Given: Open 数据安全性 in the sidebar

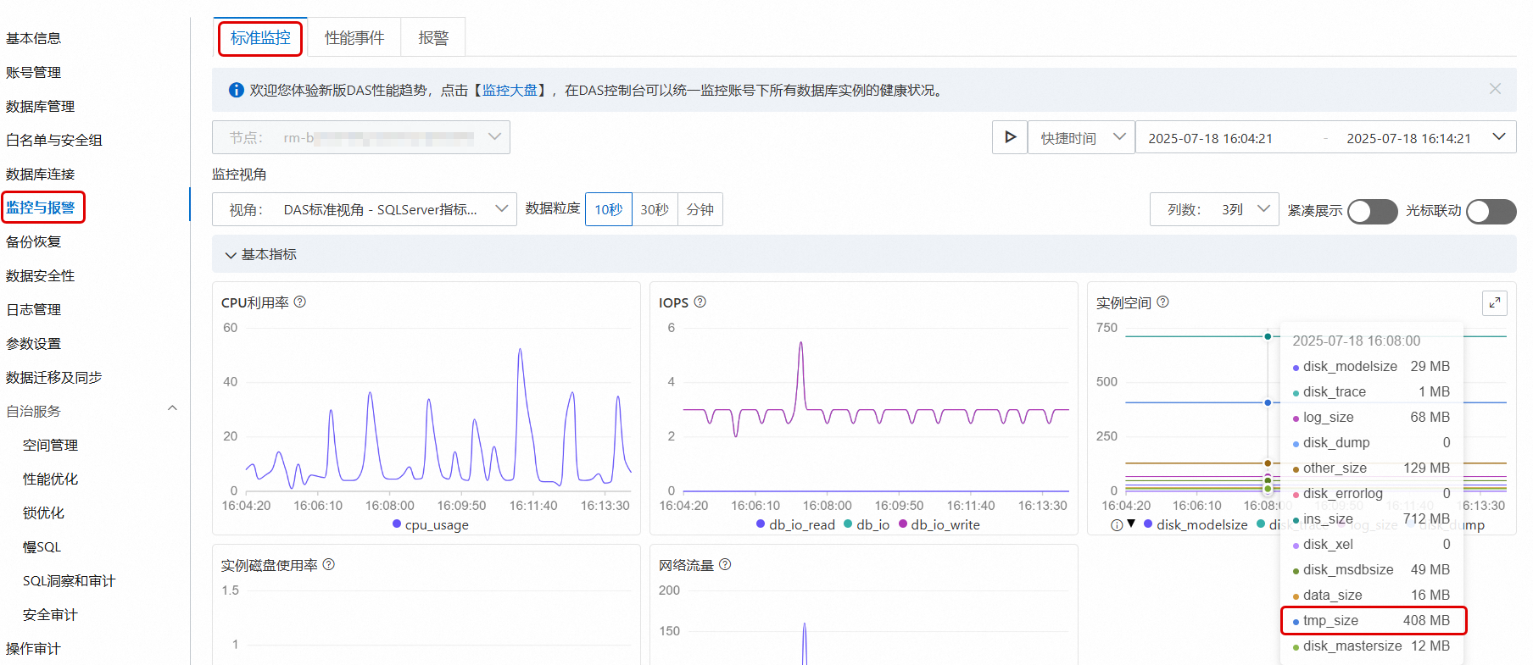Looking at the screenshot, I should click(41, 275).
